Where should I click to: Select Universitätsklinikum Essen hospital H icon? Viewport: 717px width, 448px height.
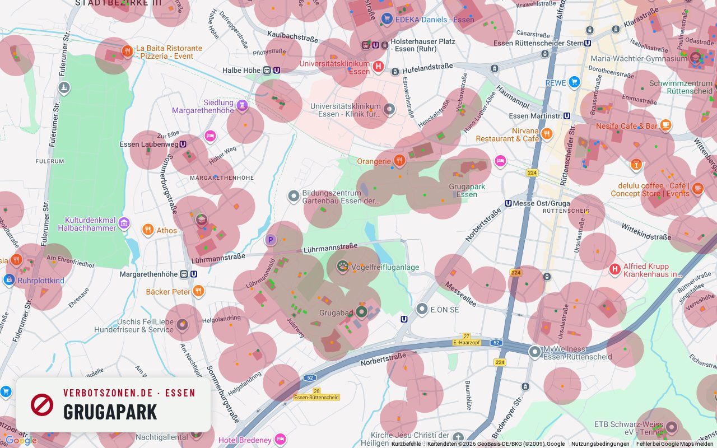(378, 67)
